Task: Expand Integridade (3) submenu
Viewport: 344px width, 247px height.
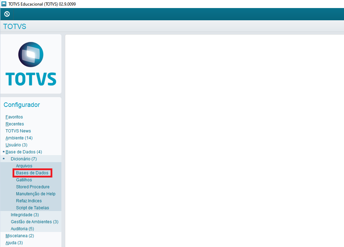Action: tap(25, 215)
